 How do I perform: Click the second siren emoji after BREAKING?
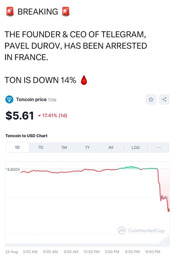coord(66,11)
